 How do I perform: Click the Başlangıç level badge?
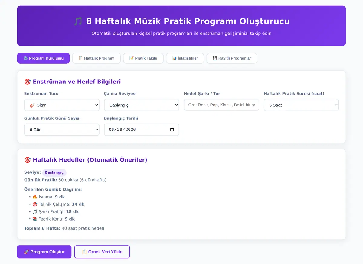click(54, 172)
